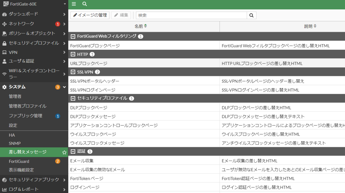The width and height of the screenshot is (345, 193).
Task: Expand the ユーザ＆認証 chevron
Action: [x=64, y=61]
